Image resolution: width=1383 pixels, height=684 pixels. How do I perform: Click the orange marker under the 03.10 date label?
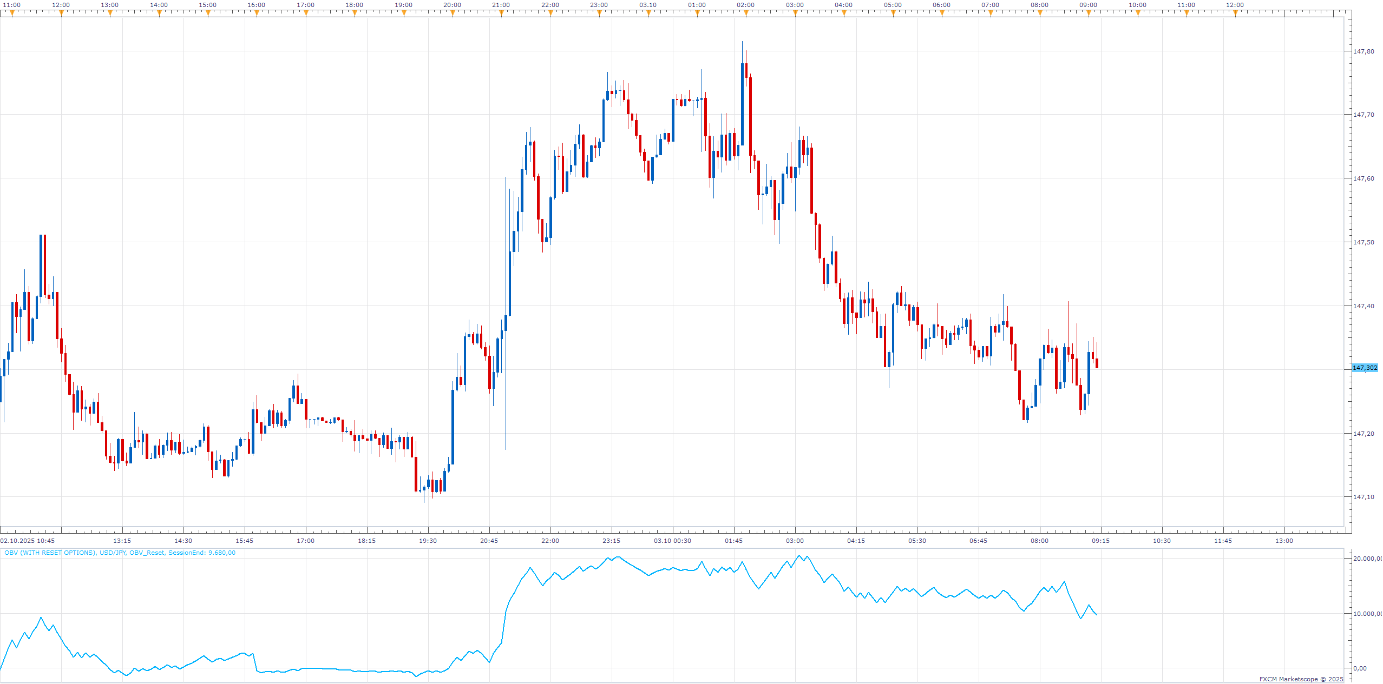(x=648, y=14)
